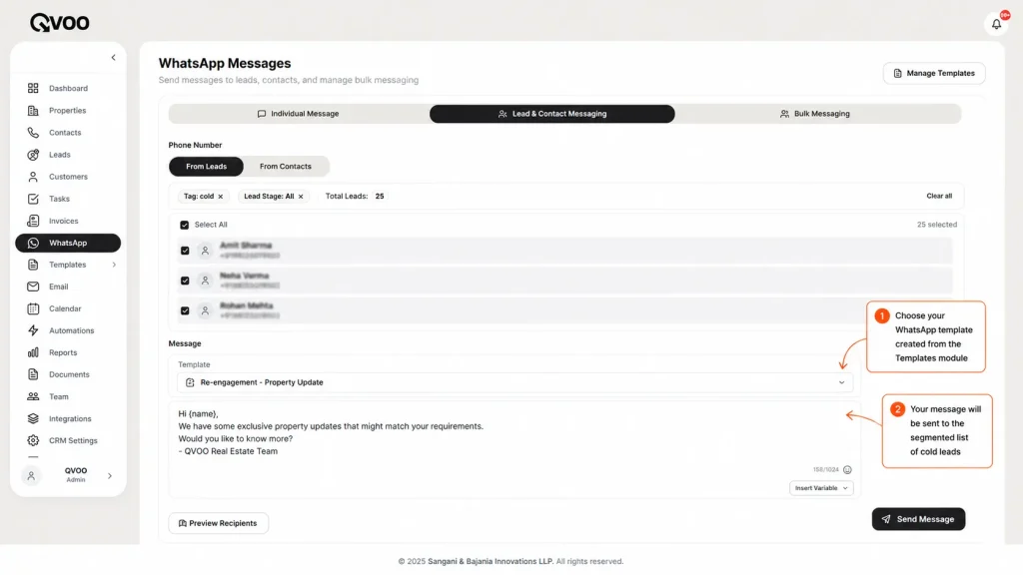
Task: Click the Send Message button
Action: tap(919, 519)
